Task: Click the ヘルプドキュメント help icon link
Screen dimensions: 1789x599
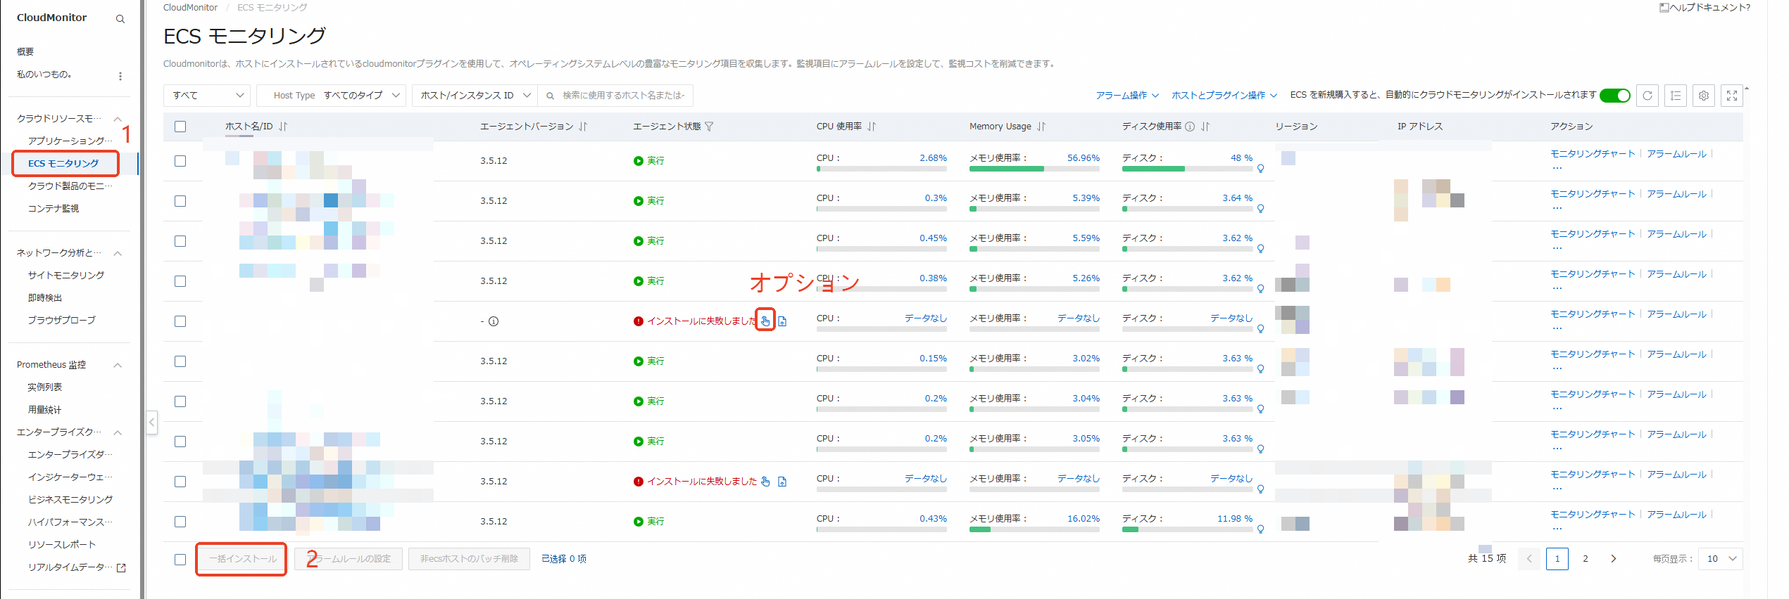Action: pyautogui.click(x=1705, y=8)
